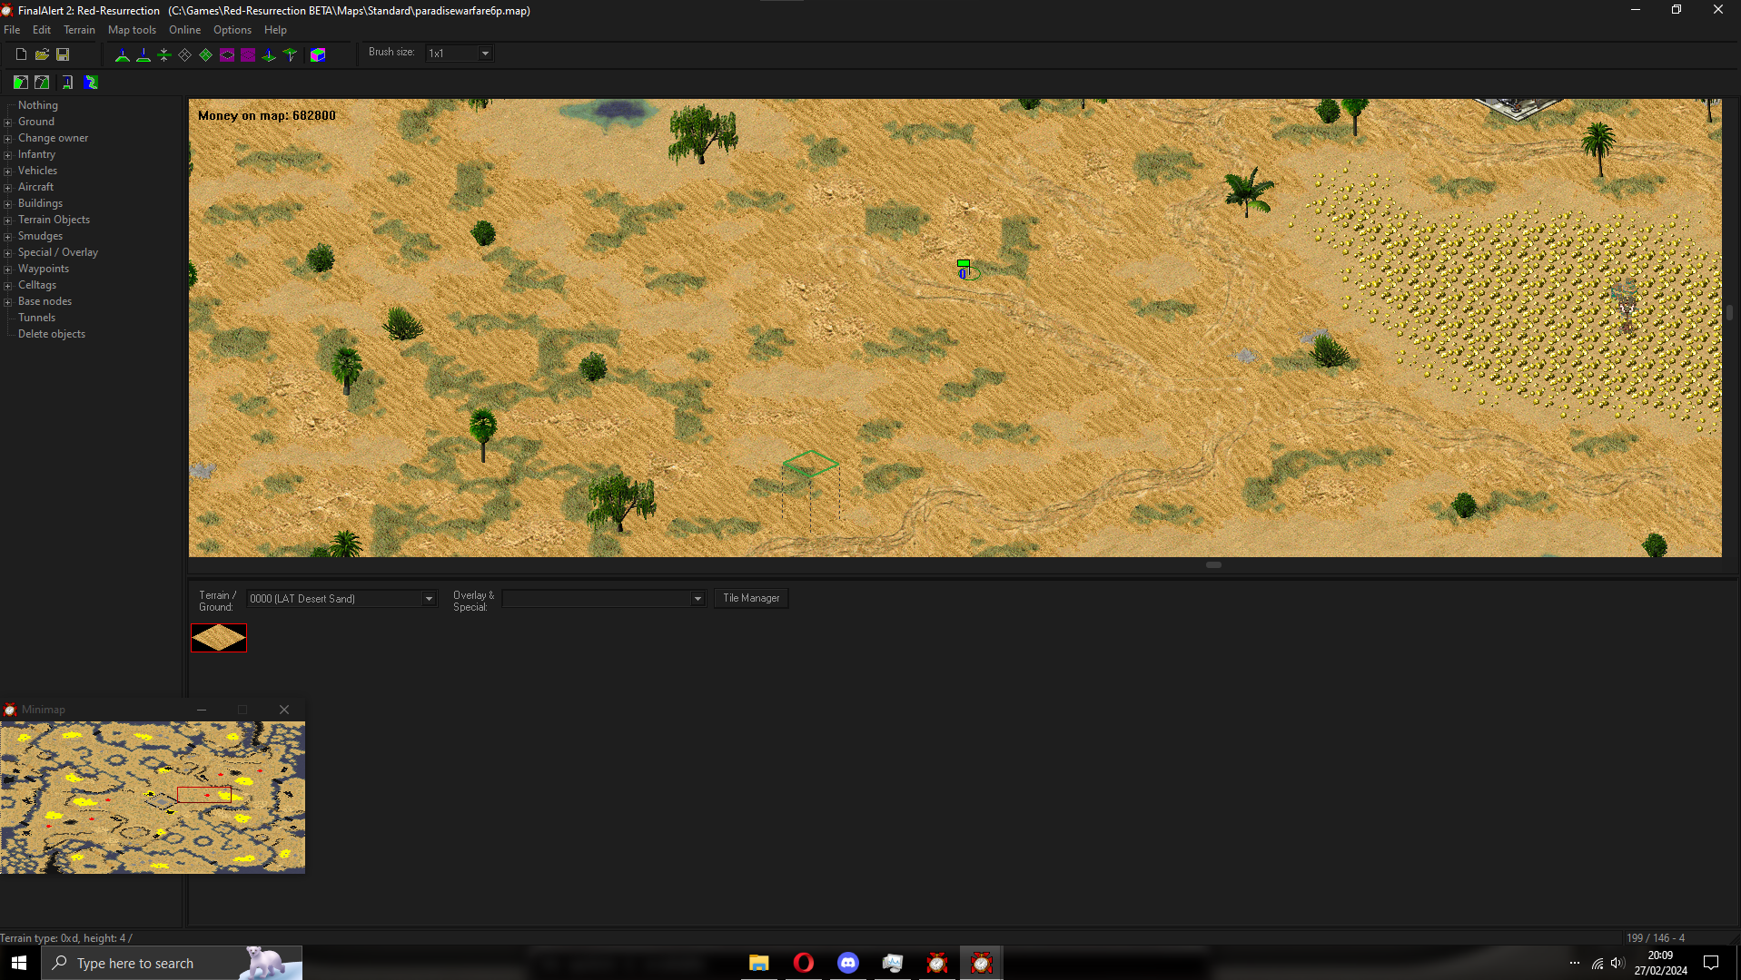Click the Windows Start button

(19, 963)
